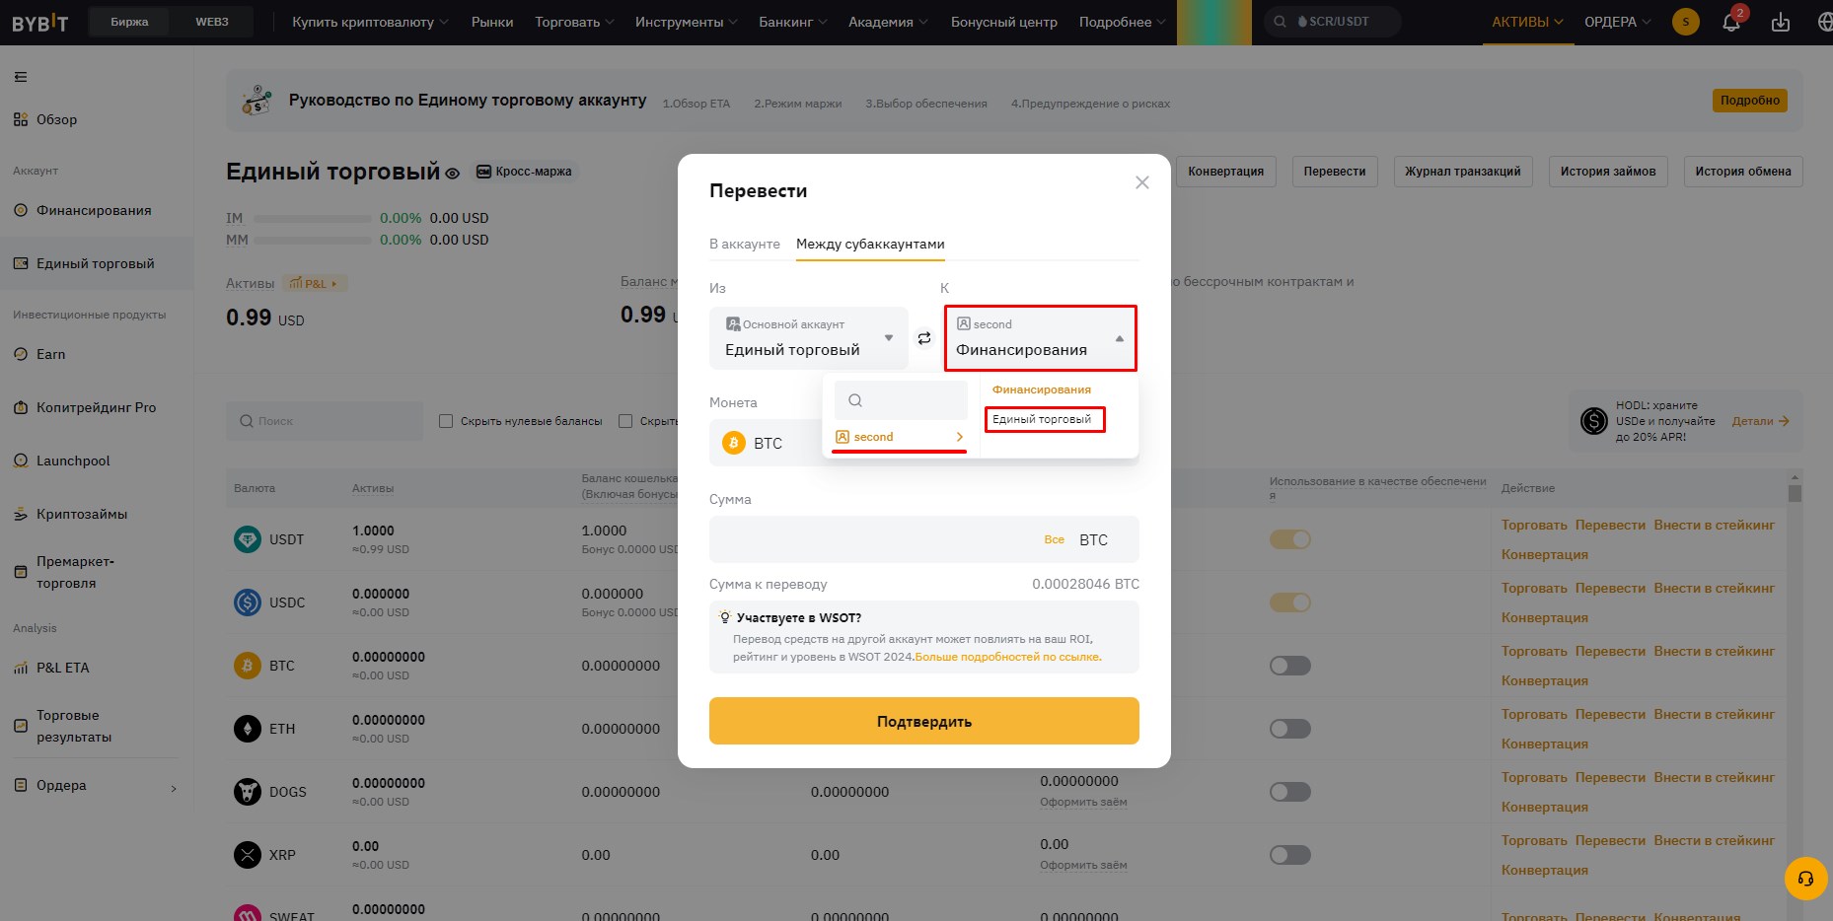Open Больше подробностей по ссылке link
The image size is (1833, 921).
click(1008, 657)
